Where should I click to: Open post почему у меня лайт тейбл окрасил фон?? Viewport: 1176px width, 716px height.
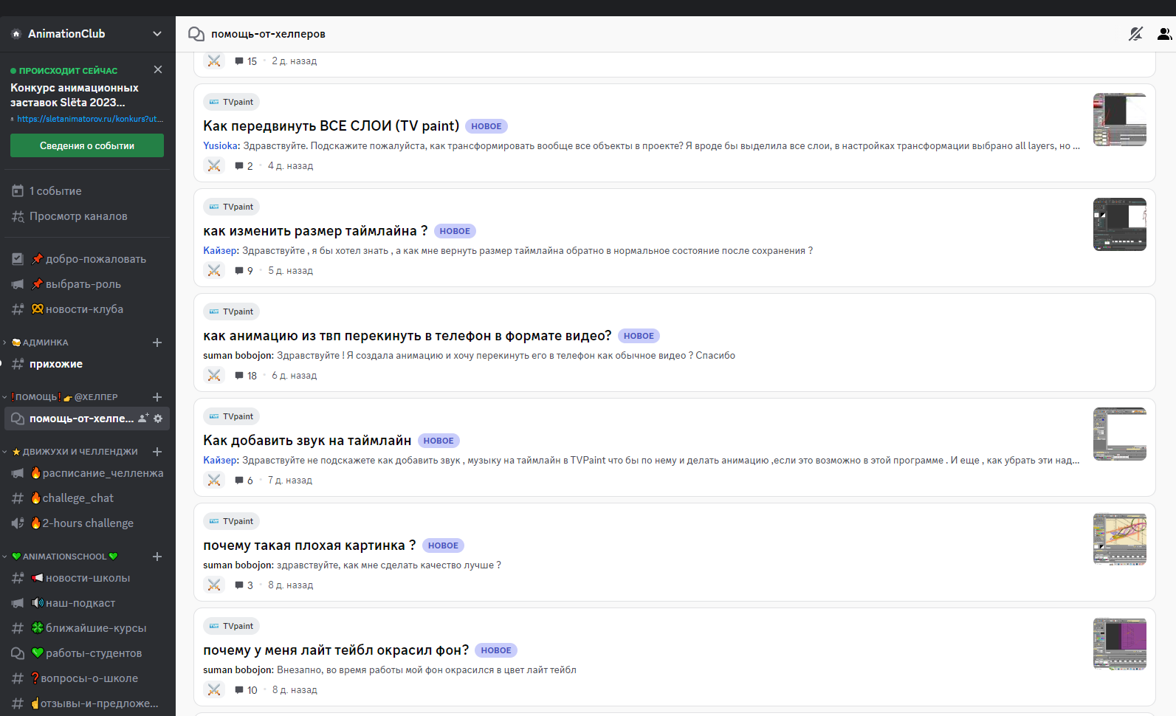point(336,650)
